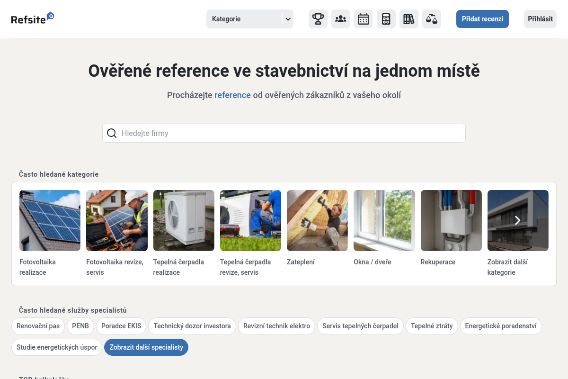Click the Přidat recenzi button
Image resolution: width=568 pixels, height=379 pixels.
click(482, 19)
